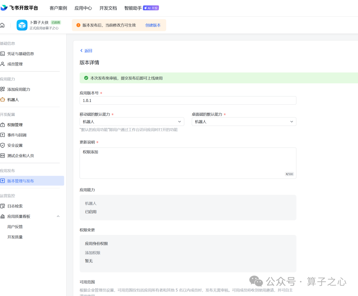Click the 更新说明 text area

point(188,163)
